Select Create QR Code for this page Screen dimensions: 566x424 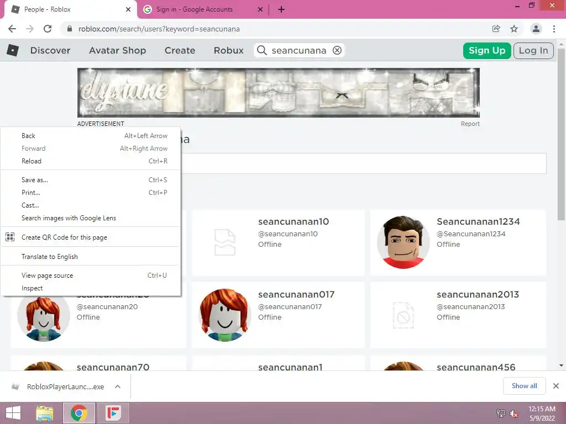90,237
